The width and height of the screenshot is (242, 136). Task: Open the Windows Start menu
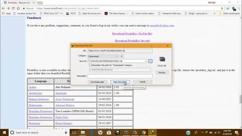[x=4, y=133]
